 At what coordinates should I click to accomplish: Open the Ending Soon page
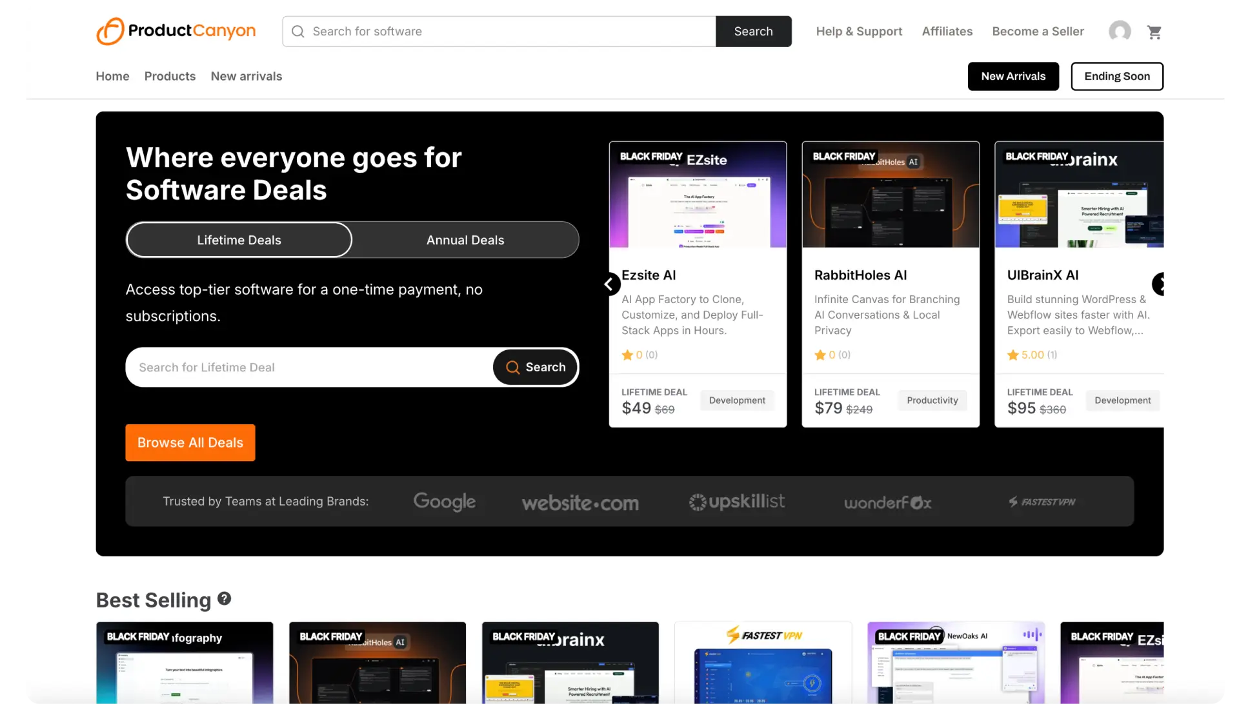point(1117,76)
